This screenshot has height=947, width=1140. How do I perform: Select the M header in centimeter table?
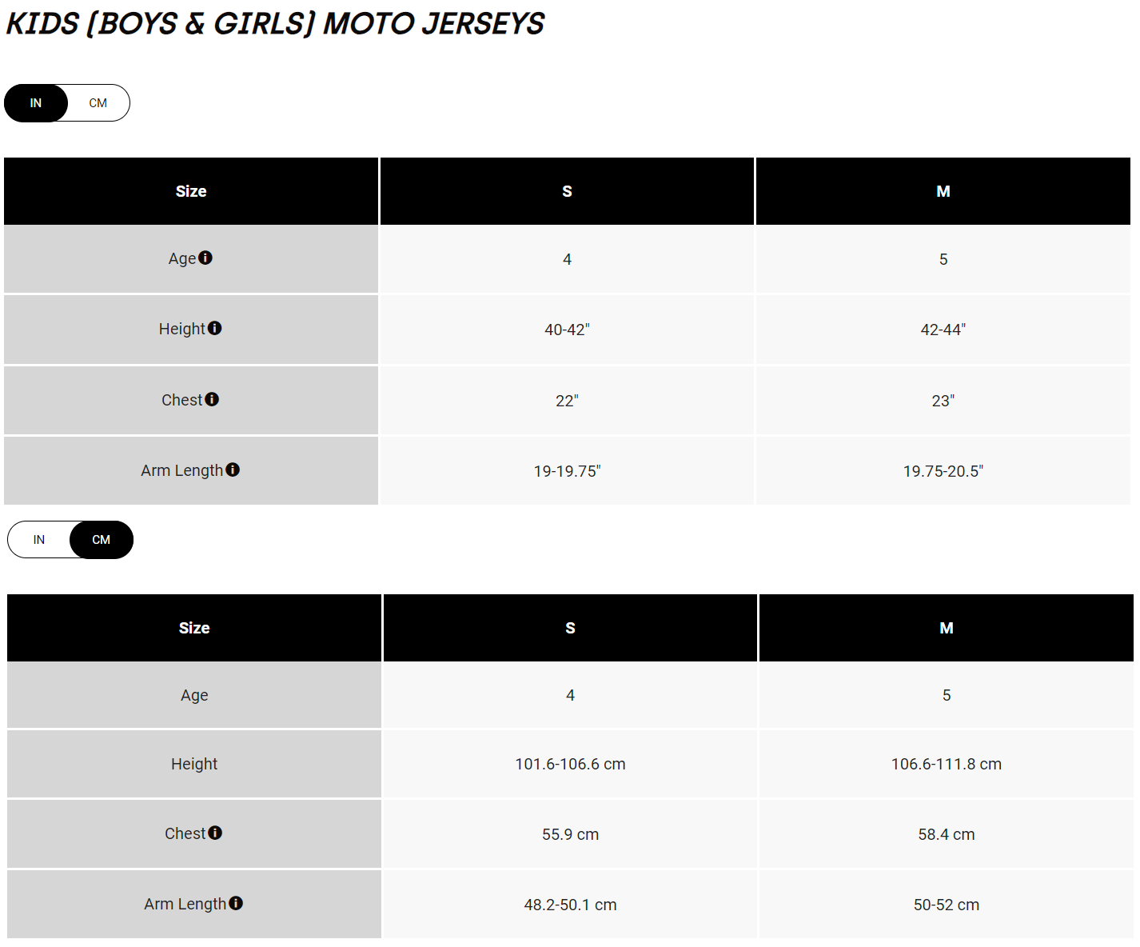(x=947, y=628)
